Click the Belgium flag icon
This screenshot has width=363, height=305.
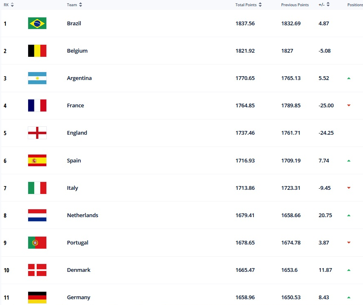pos(37,51)
